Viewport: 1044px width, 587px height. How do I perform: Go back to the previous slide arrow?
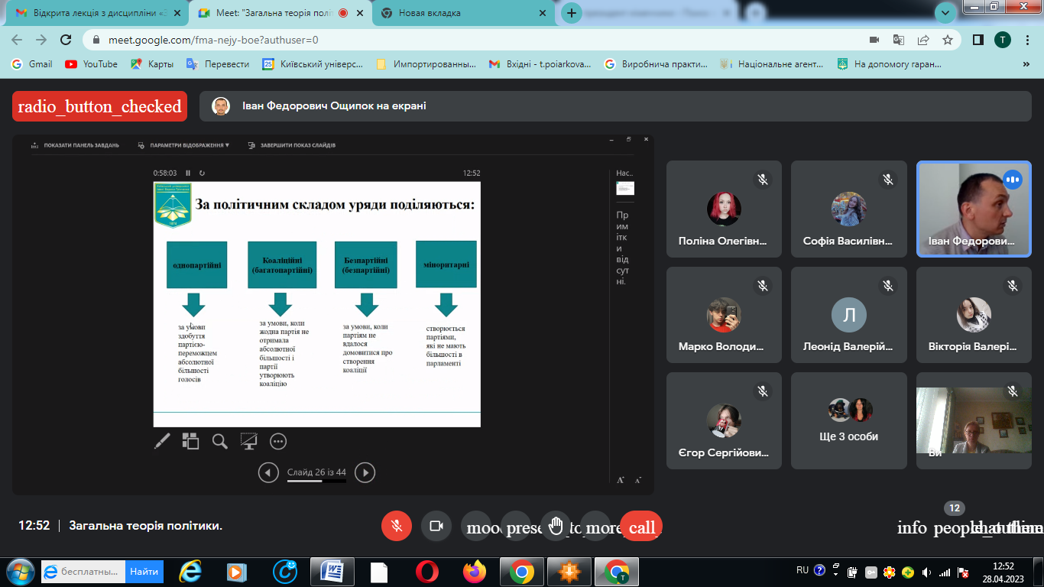pyautogui.click(x=268, y=473)
